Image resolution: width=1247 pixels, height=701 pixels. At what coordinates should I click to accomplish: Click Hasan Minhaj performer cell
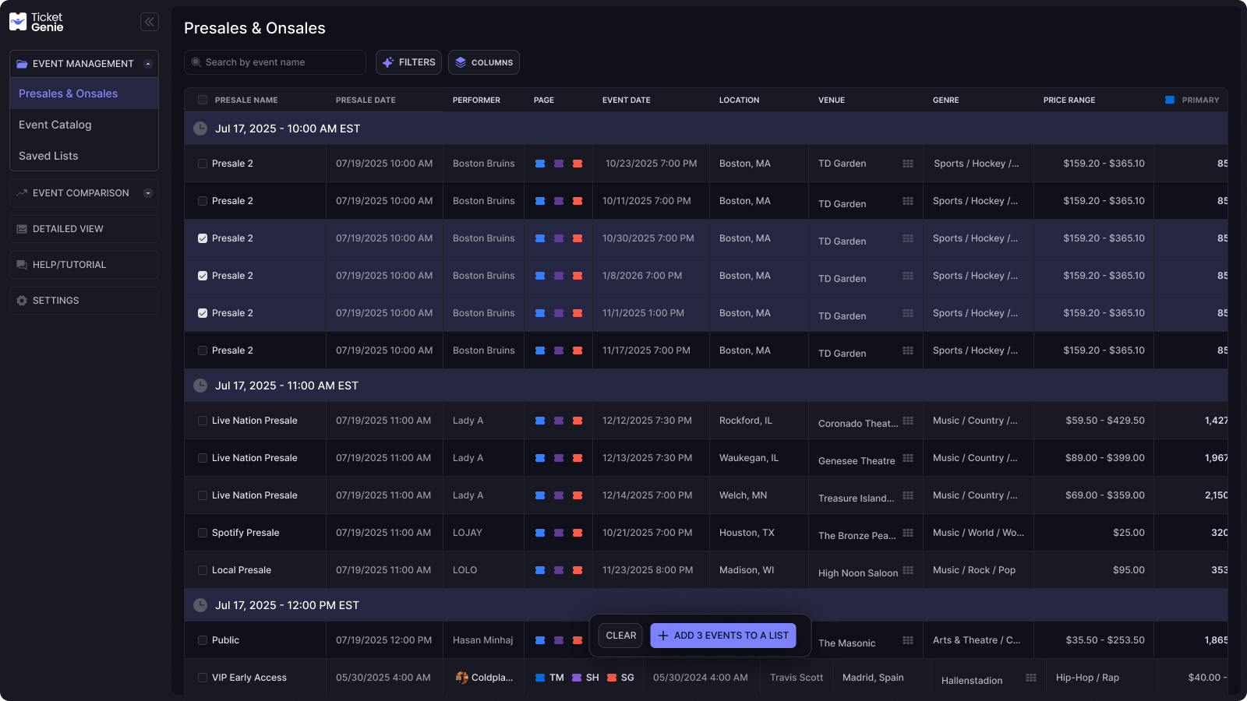pos(483,640)
